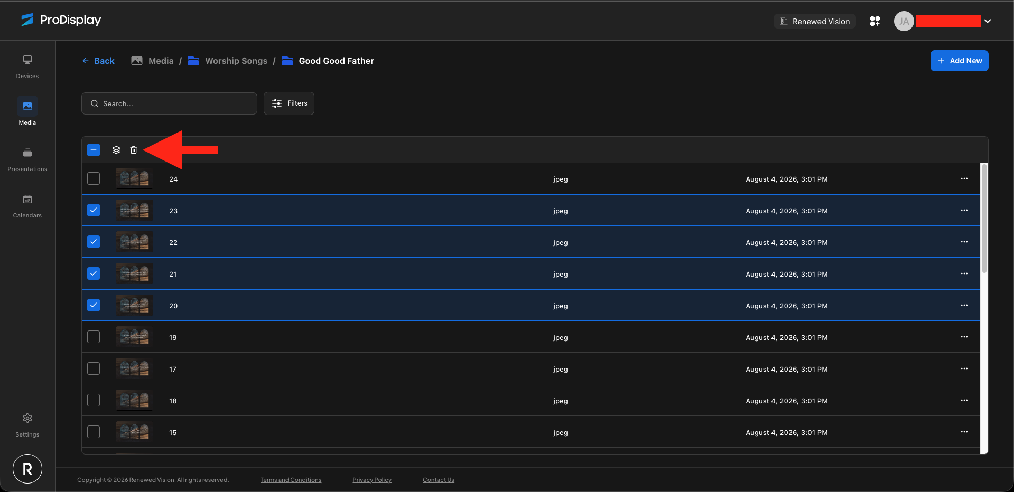1014x492 pixels.
Task: Open more options for item 15
Action: [x=964, y=432]
